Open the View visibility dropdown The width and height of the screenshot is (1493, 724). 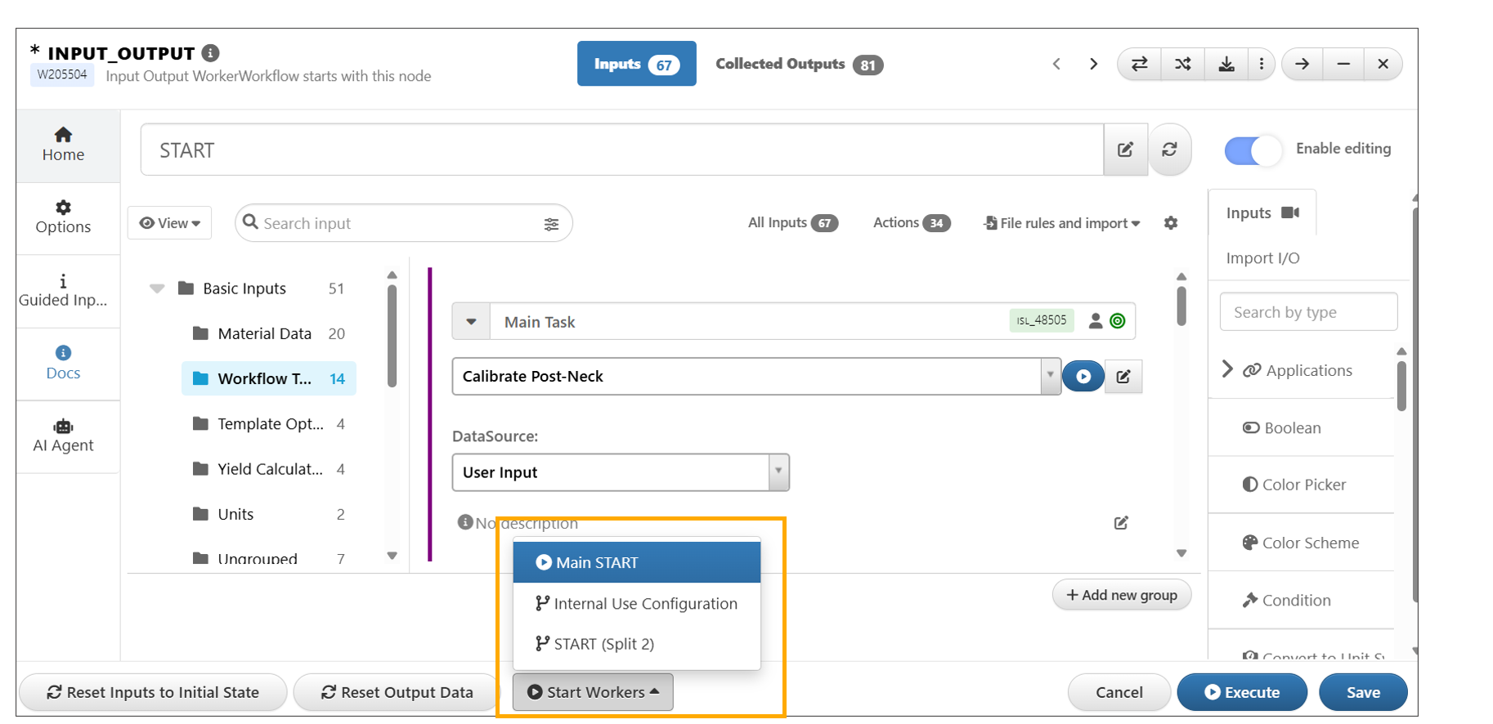tap(170, 223)
